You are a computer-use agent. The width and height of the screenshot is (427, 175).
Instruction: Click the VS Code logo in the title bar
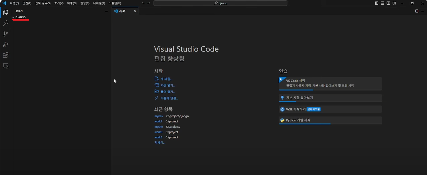click(x=4, y=3)
